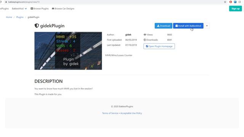Open the Home breadcrumb link
The width and height of the screenshot is (244, 137).
click(x=9, y=17)
